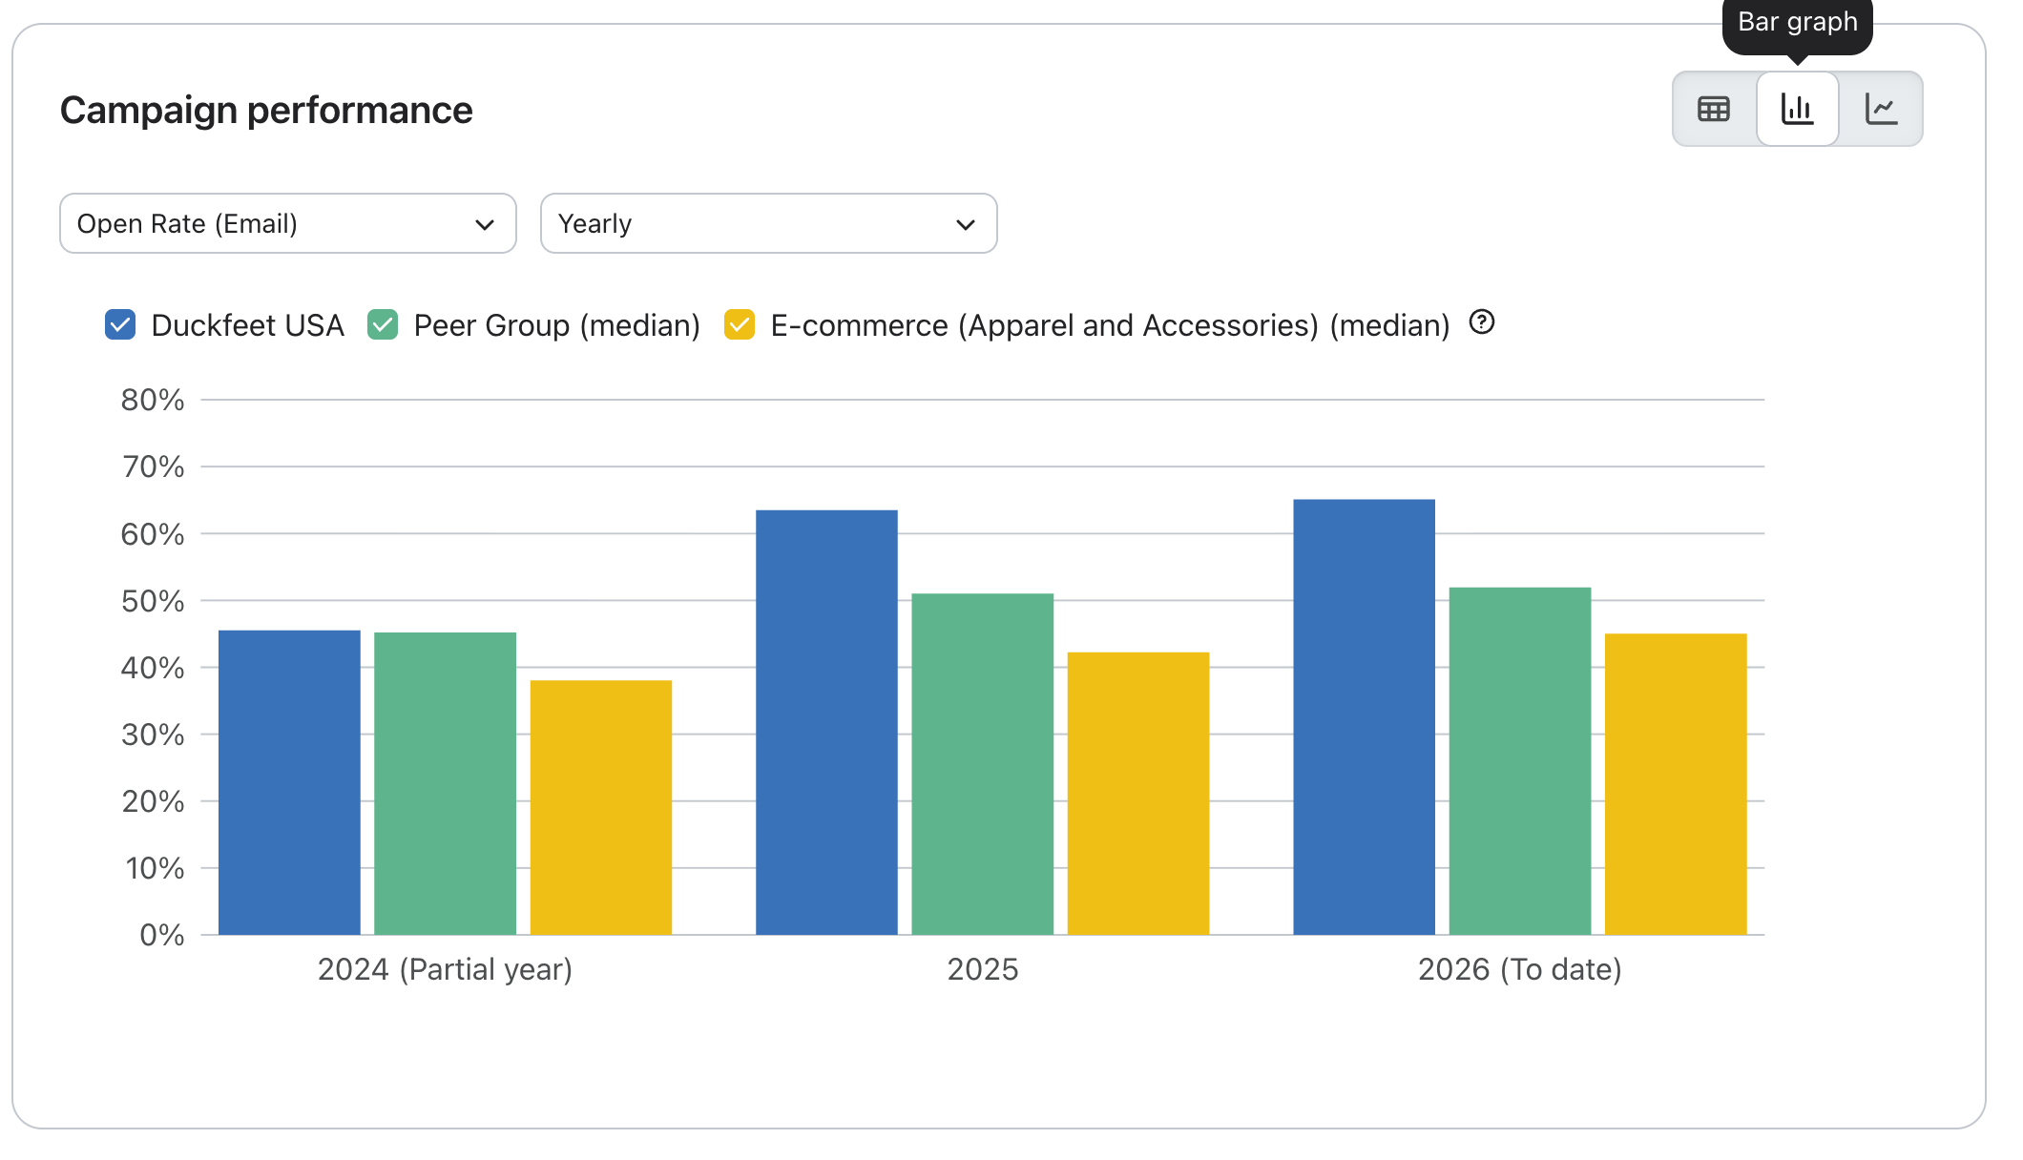2023x1160 pixels.
Task: Select the bar graph view icon
Action: coord(1798,110)
